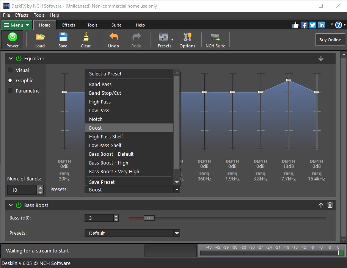
Task: Toggle the Equalizer power switch
Action: click(18, 58)
